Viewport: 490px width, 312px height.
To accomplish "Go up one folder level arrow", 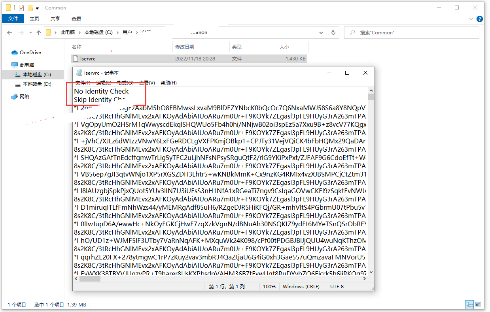I will pyautogui.click(x=39, y=33).
